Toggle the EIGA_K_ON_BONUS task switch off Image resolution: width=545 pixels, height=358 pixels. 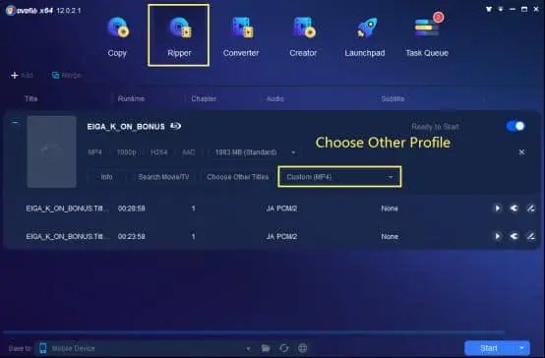click(x=515, y=126)
